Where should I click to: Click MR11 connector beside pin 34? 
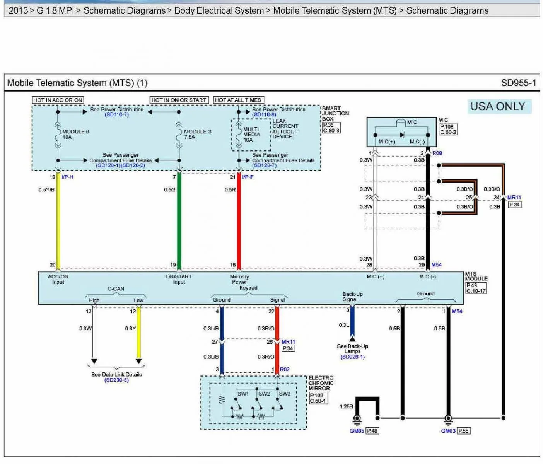coord(514,198)
